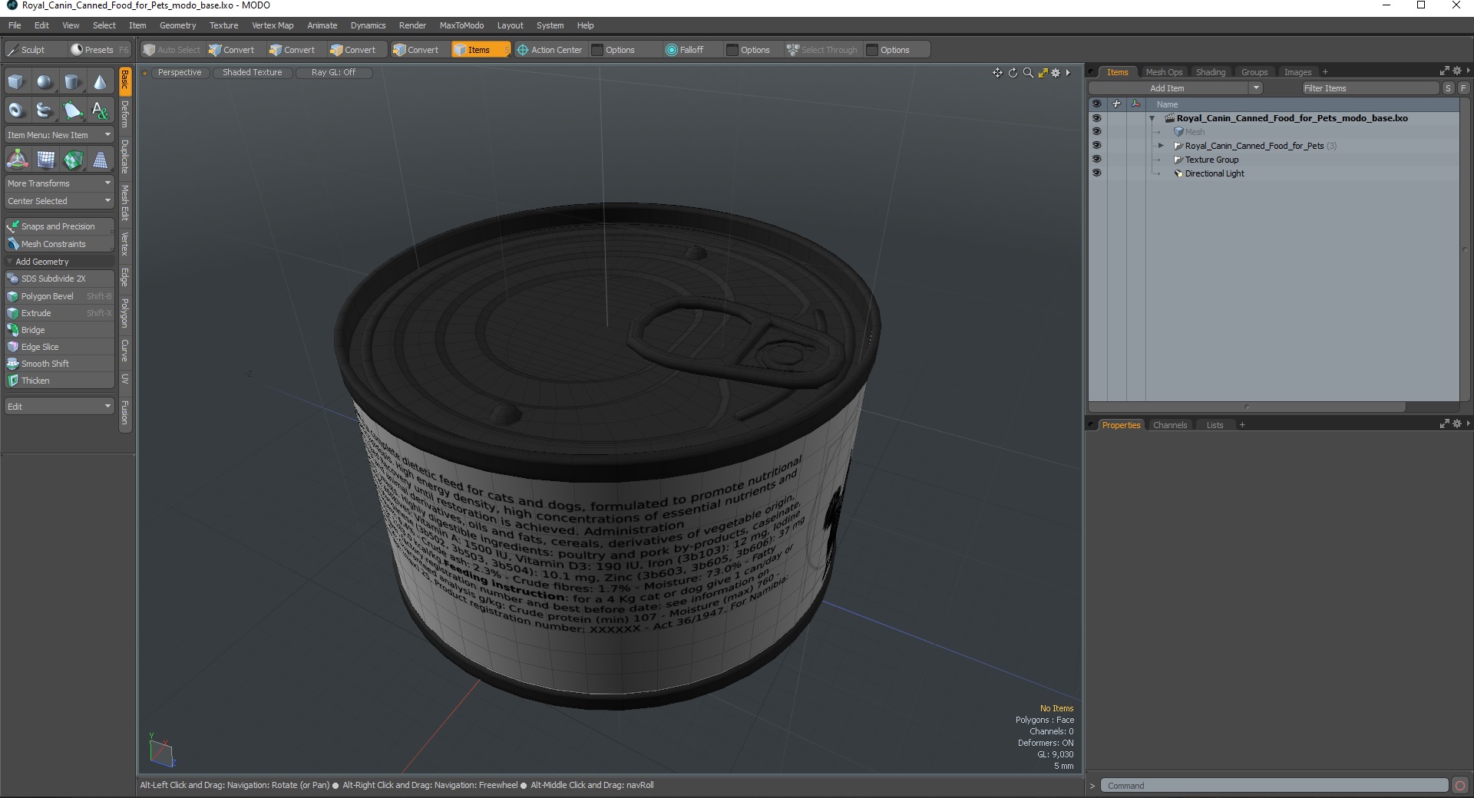Click the record button beside Command field

click(1460, 785)
